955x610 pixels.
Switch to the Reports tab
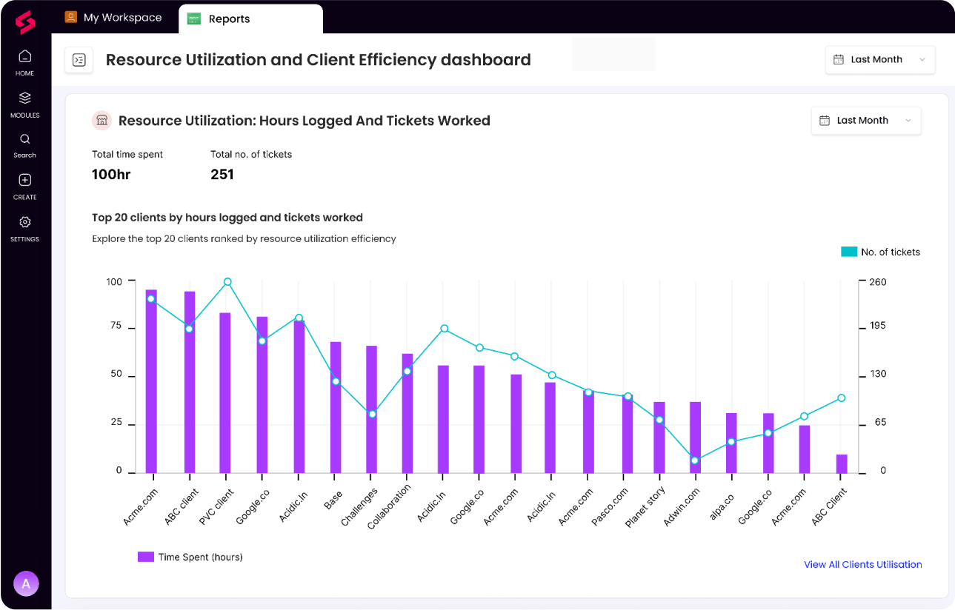click(x=229, y=19)
